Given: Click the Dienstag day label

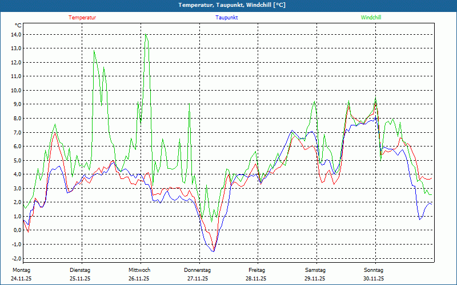Looking at the screenshot, I should pos(80,270).
